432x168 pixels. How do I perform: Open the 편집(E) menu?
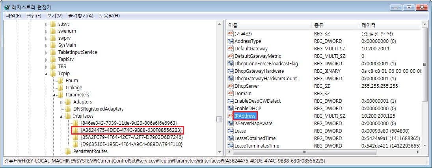point(34,16)
